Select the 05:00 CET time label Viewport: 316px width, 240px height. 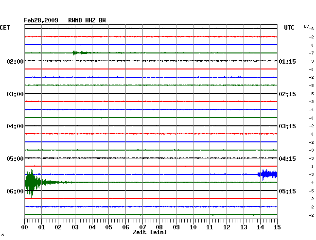(15, 159)
